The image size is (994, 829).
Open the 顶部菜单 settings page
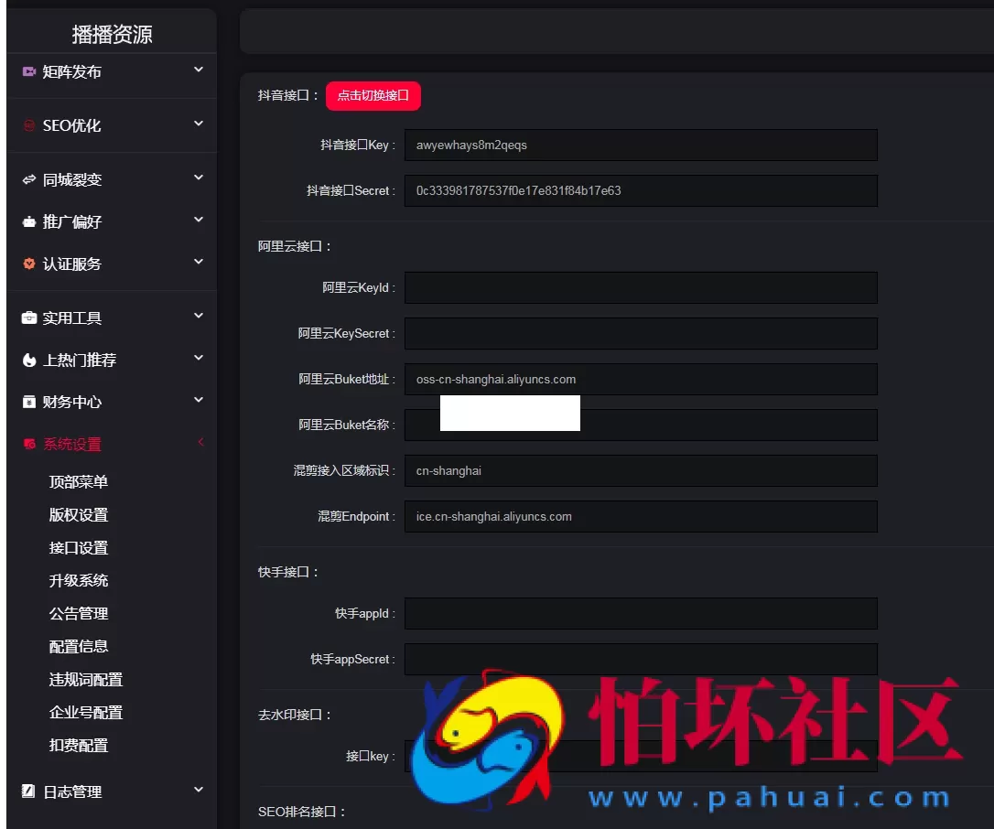click(78, 481)
